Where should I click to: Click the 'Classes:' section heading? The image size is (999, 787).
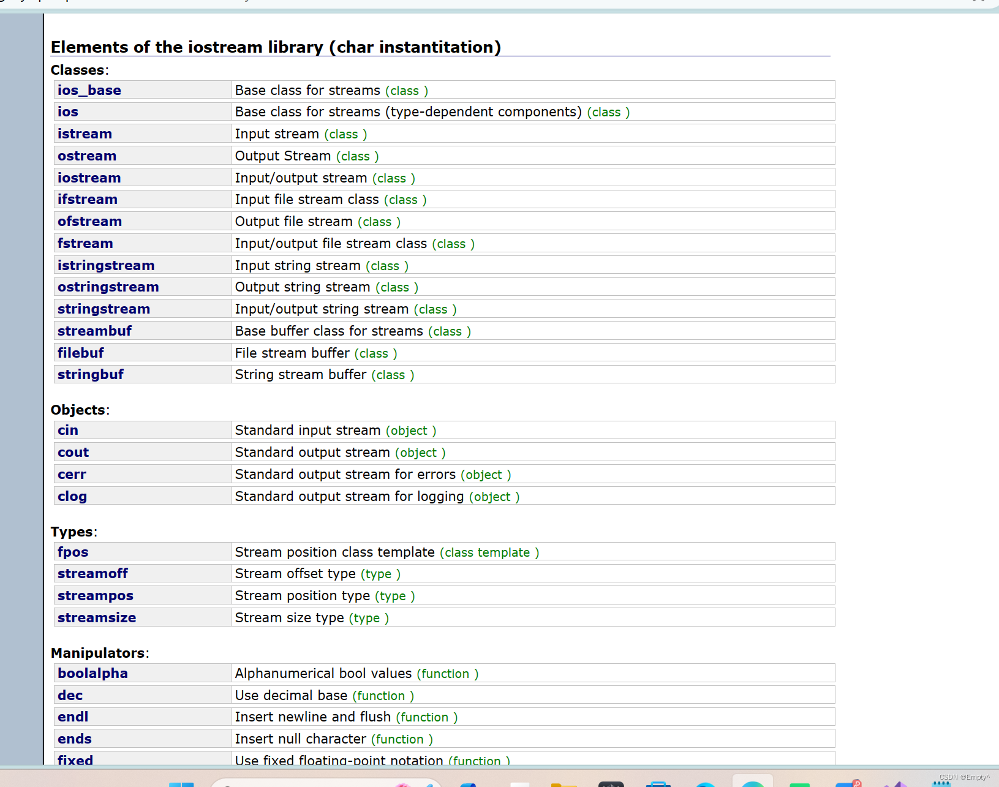[x=80, y=70]
